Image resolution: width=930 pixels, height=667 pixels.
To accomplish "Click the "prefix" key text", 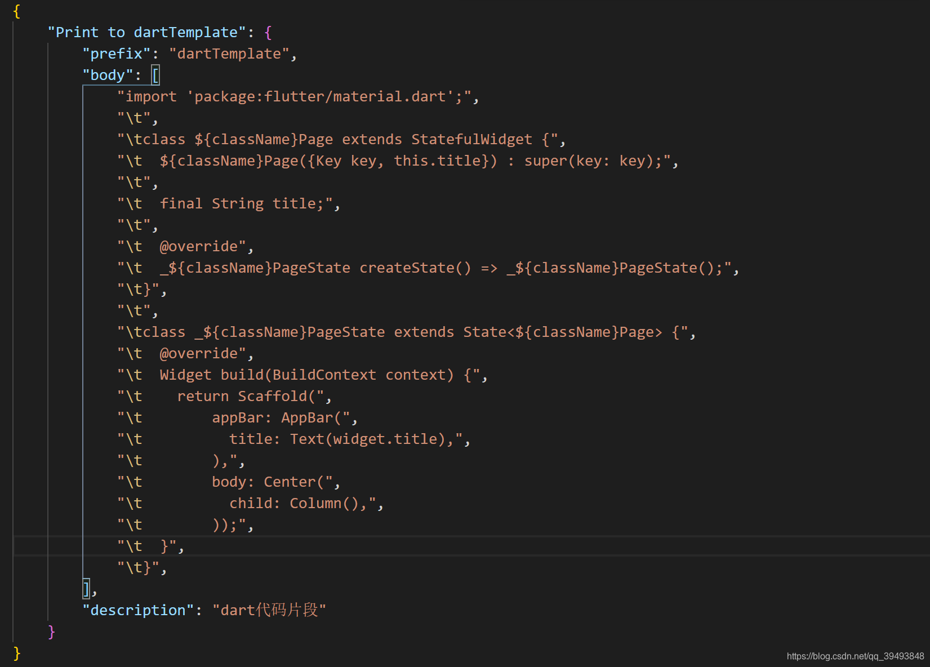I will (117, 54).
